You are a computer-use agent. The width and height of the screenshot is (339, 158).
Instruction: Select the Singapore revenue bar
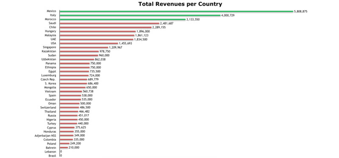tap(84, 47)
